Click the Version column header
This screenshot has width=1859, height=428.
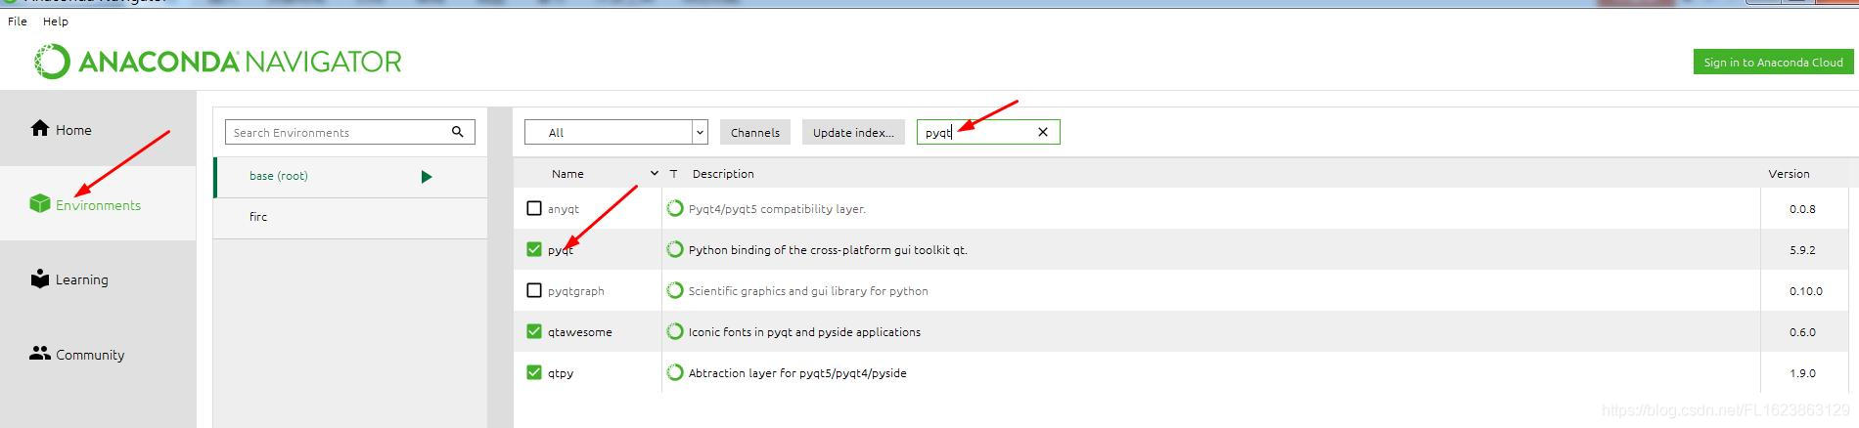[1789, 174]
